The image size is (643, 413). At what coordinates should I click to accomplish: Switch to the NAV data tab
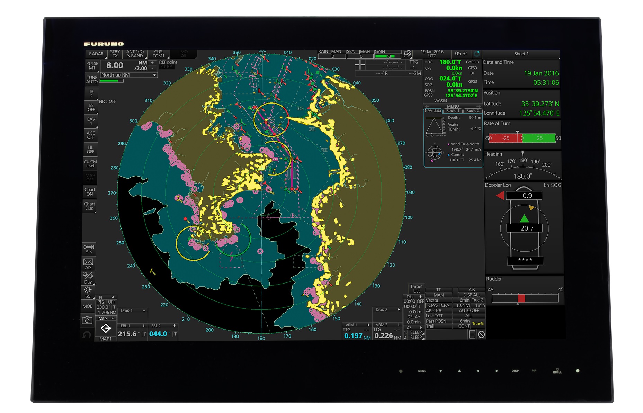point(433,111)
